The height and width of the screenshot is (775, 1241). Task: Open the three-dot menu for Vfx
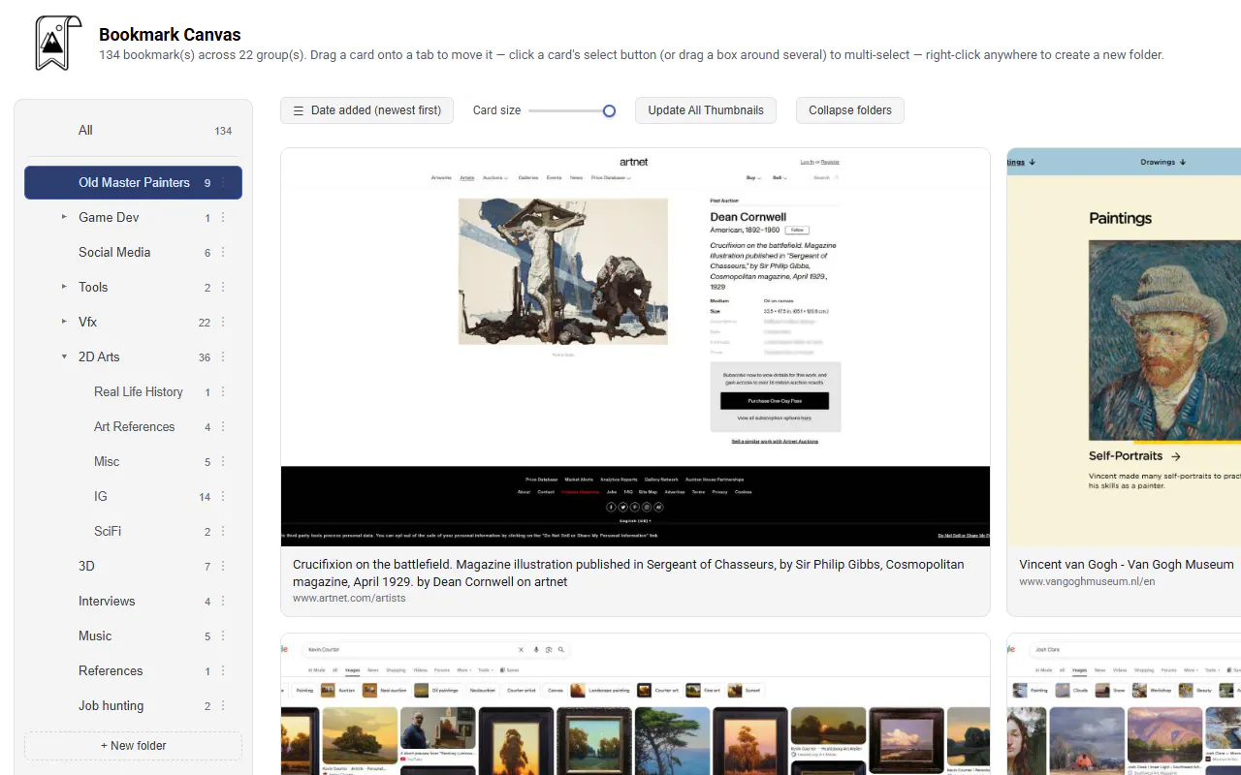(x=223, y=322)
